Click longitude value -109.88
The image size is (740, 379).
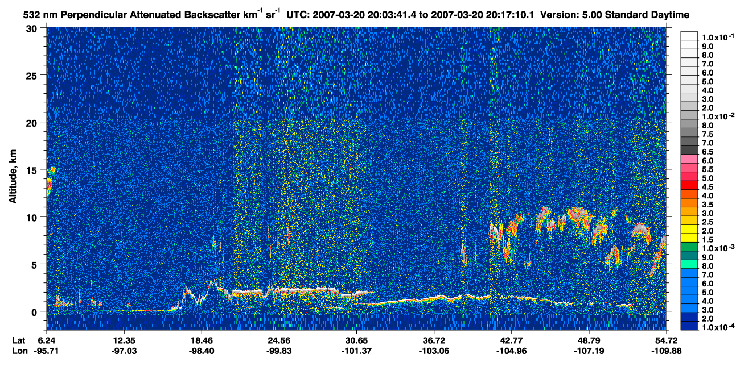tap(666, 351)
